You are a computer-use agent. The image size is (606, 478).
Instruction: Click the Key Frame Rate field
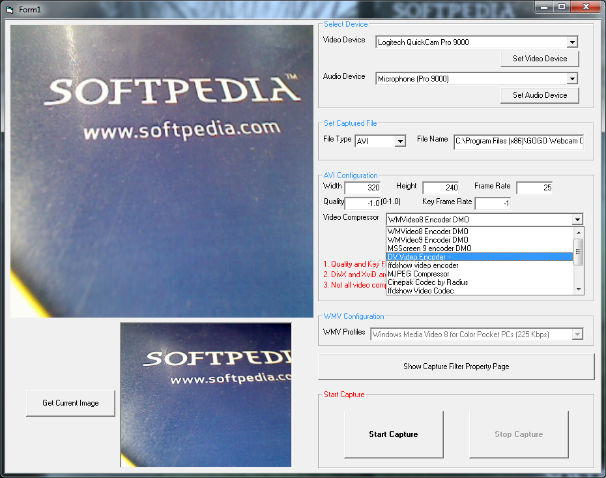click(x=493, y=203)
